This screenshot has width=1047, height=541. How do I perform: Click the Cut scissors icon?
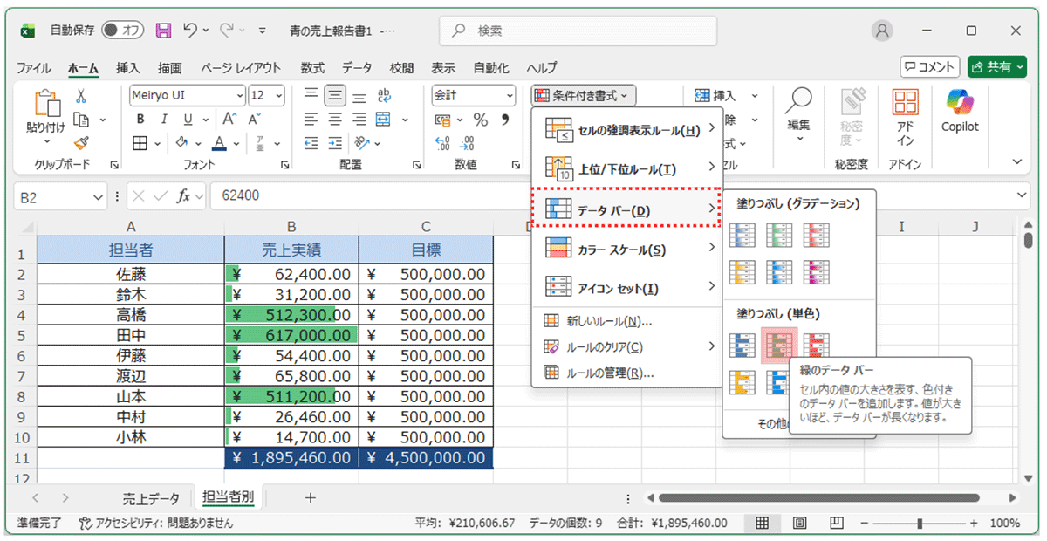point(81,96)
